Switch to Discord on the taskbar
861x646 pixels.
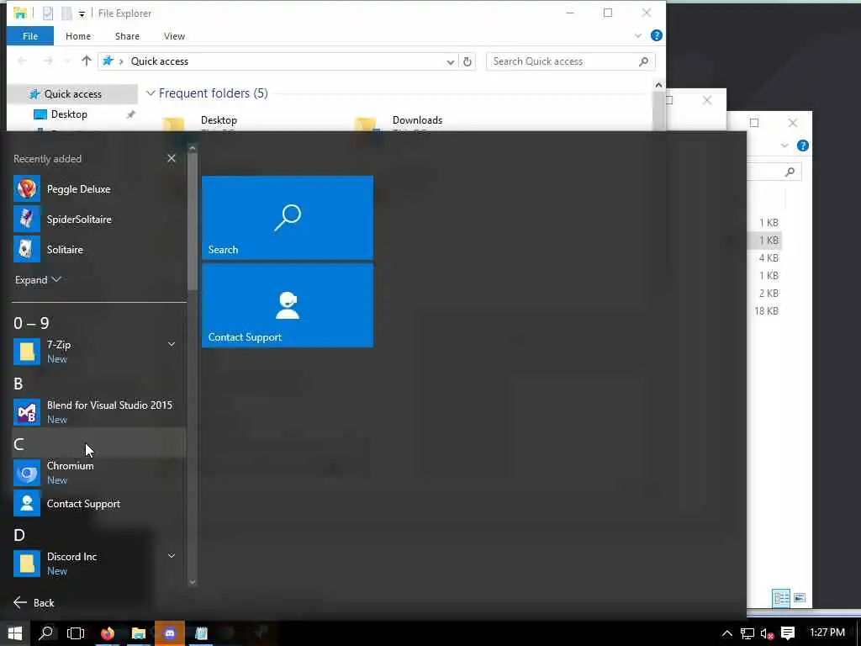click(170, 633)
